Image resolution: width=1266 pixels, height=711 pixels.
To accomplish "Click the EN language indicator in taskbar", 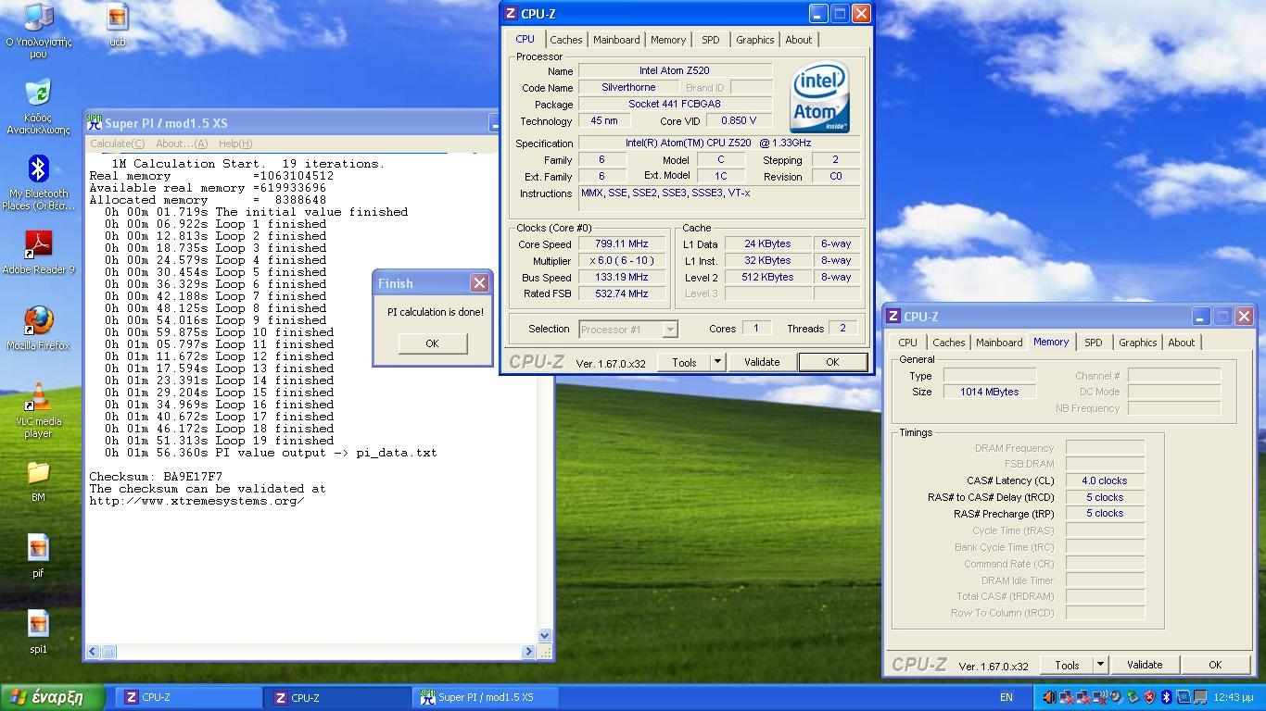I will tap(1006, 697).
